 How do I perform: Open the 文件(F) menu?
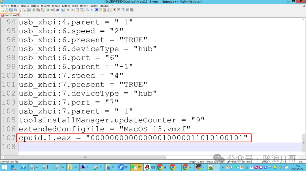coord(5,6)
